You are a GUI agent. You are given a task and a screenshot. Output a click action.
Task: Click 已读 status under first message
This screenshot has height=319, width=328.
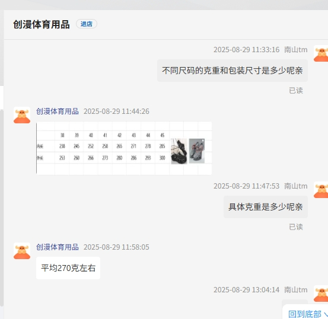tap(296, 91)
